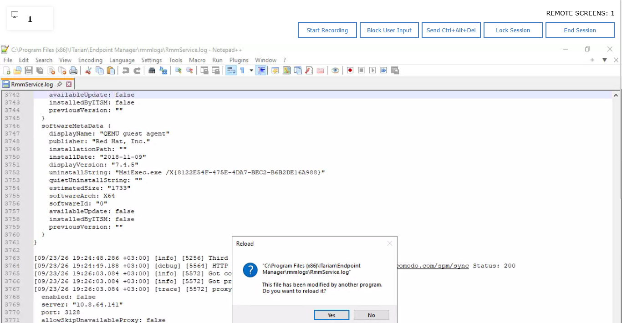622x323 pixels.
Task: Click the Open file toolbar icon
Action: (17, 71)
